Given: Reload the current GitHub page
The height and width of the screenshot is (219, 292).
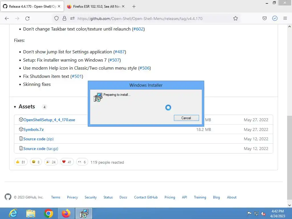Looking at the screenshot, I should tap(27, 19).
